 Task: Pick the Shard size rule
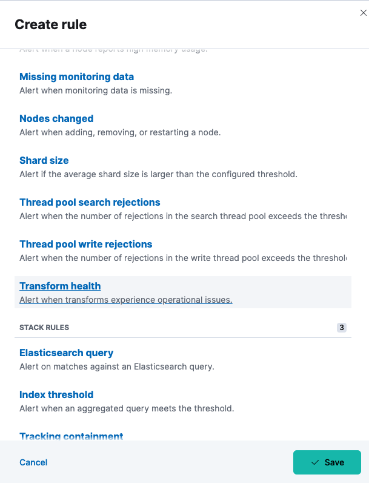[x=44, y=161]
